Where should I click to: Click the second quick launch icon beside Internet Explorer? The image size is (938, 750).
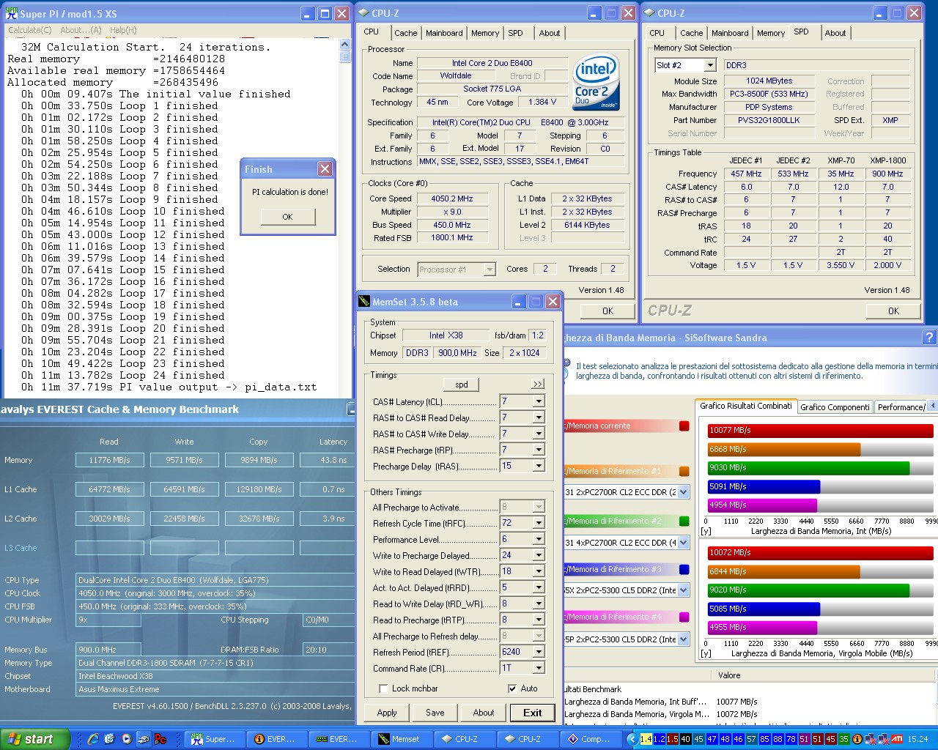click(x=110, y=739)
